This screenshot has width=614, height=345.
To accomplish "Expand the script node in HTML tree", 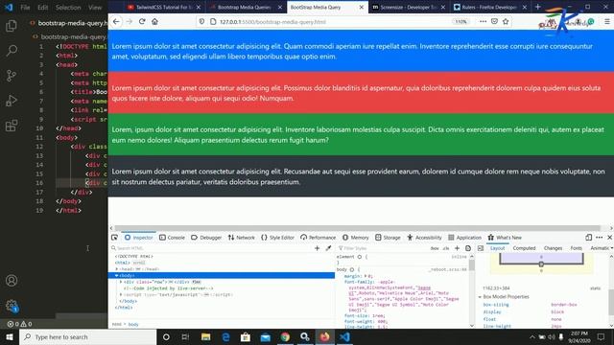I will (121, 294).
